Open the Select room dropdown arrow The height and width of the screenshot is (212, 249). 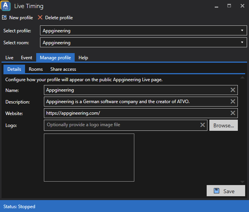coord(242,42)
